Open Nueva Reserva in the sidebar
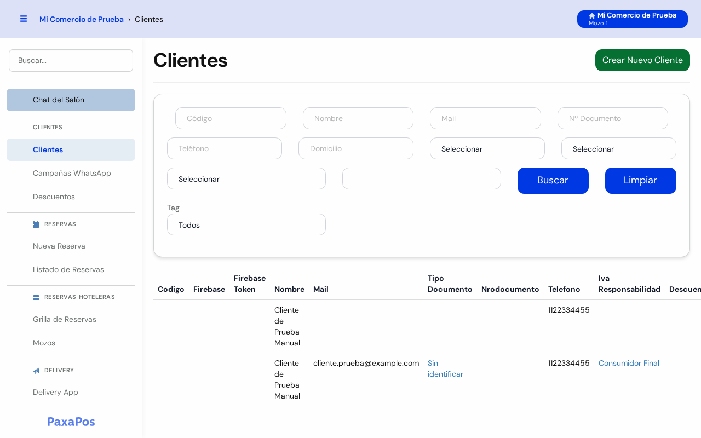 click(71, 246)
